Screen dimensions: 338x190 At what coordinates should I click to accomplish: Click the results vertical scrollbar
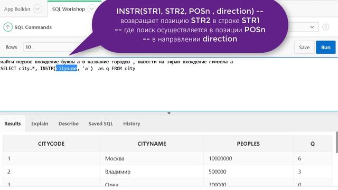tap(337, 142)
